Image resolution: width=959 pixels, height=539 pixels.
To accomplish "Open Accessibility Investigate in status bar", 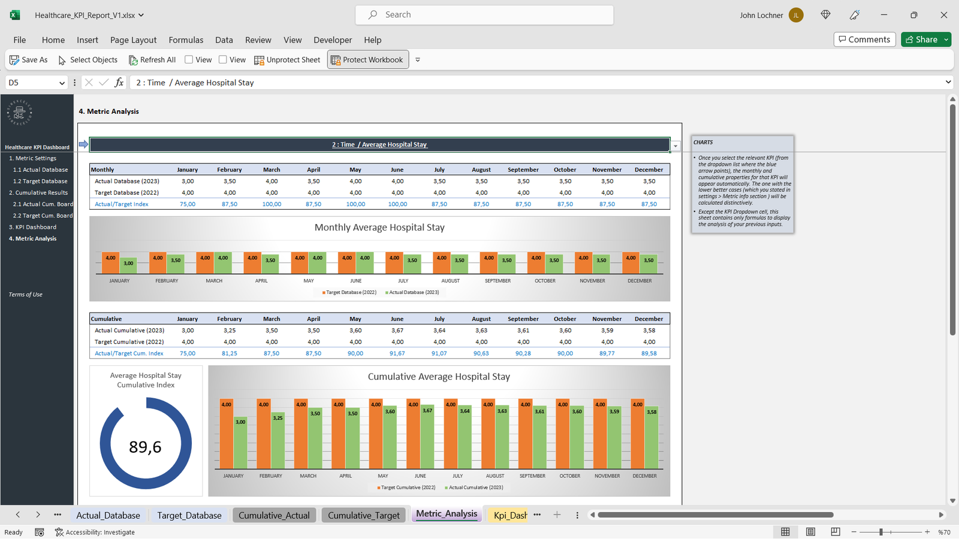I will point(95,532).
